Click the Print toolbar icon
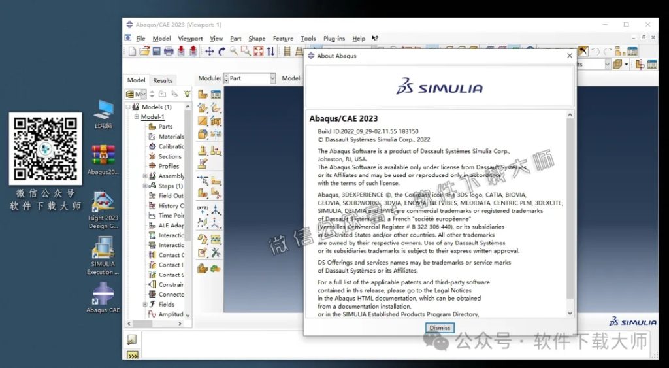This screenshot has height=368, width=669. point(169,52)
